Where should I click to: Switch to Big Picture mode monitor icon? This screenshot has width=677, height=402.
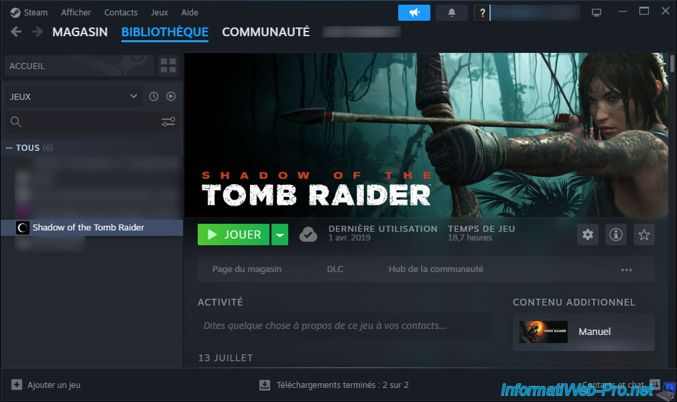click(x=597, y=13)
